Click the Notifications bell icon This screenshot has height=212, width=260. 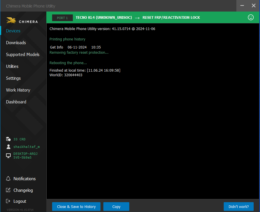point(8,178)
